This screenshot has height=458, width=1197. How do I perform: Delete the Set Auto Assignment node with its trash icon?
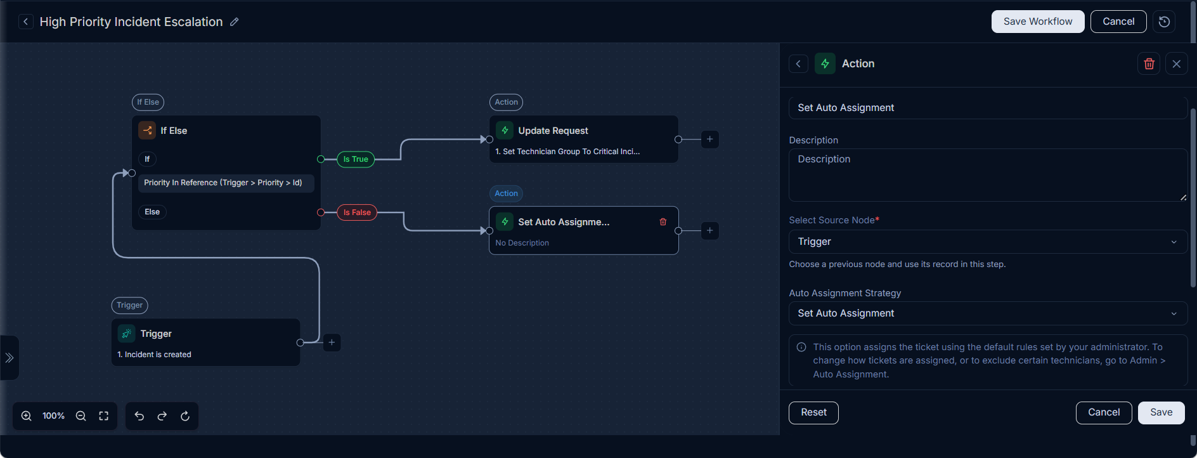click(x=663, y=221)
